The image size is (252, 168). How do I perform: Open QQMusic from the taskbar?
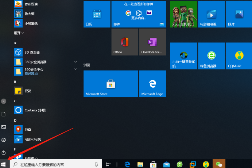(x=206, y=164)
